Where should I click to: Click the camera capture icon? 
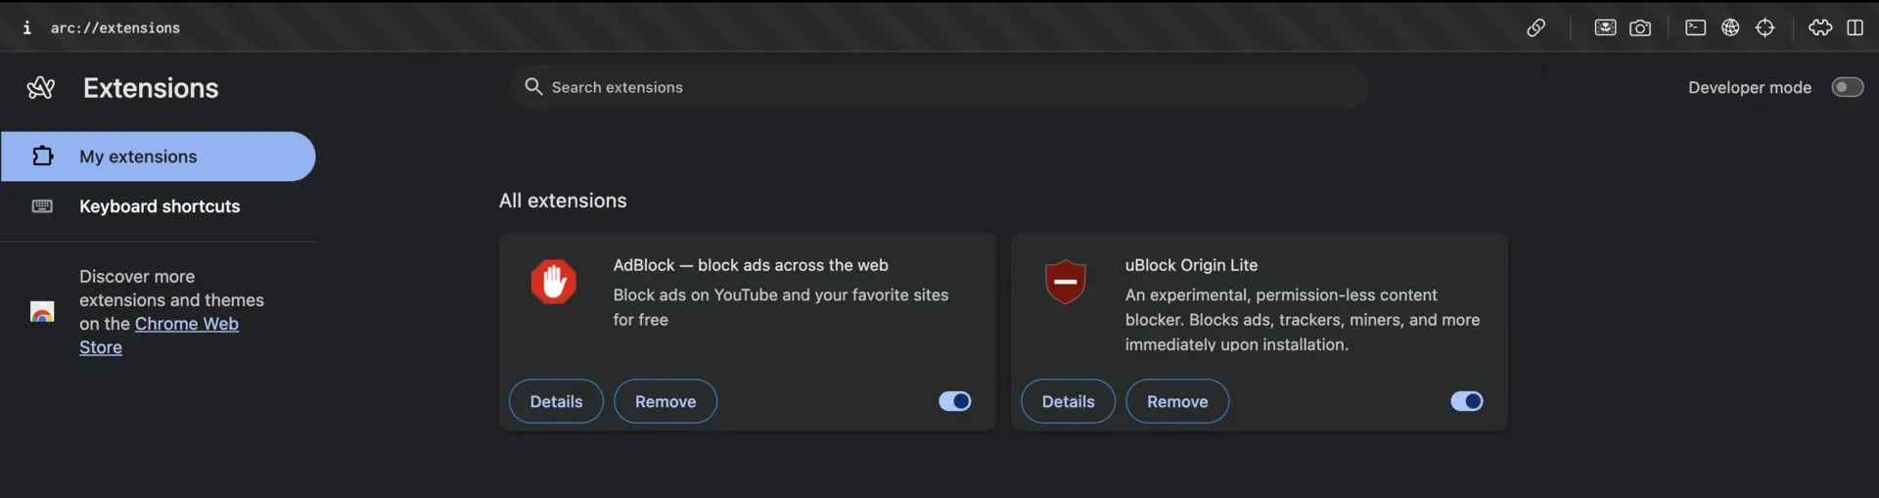point(1640,27)
